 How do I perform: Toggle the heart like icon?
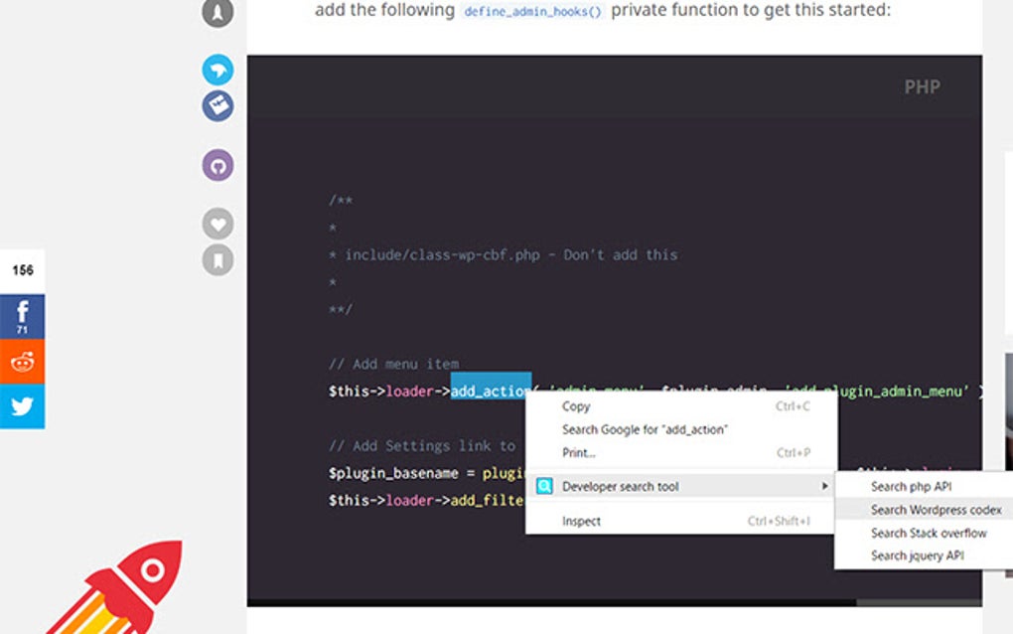point(217,223)
